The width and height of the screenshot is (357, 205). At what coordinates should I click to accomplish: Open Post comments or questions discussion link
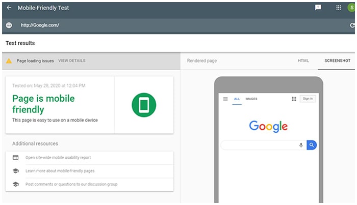(x=71, y=184)
